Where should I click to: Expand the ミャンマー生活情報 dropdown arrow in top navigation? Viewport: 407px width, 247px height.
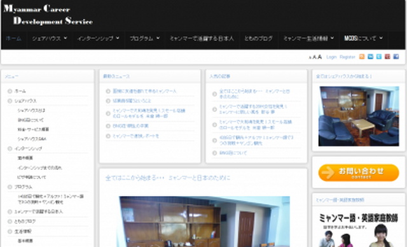pos(332,38)
